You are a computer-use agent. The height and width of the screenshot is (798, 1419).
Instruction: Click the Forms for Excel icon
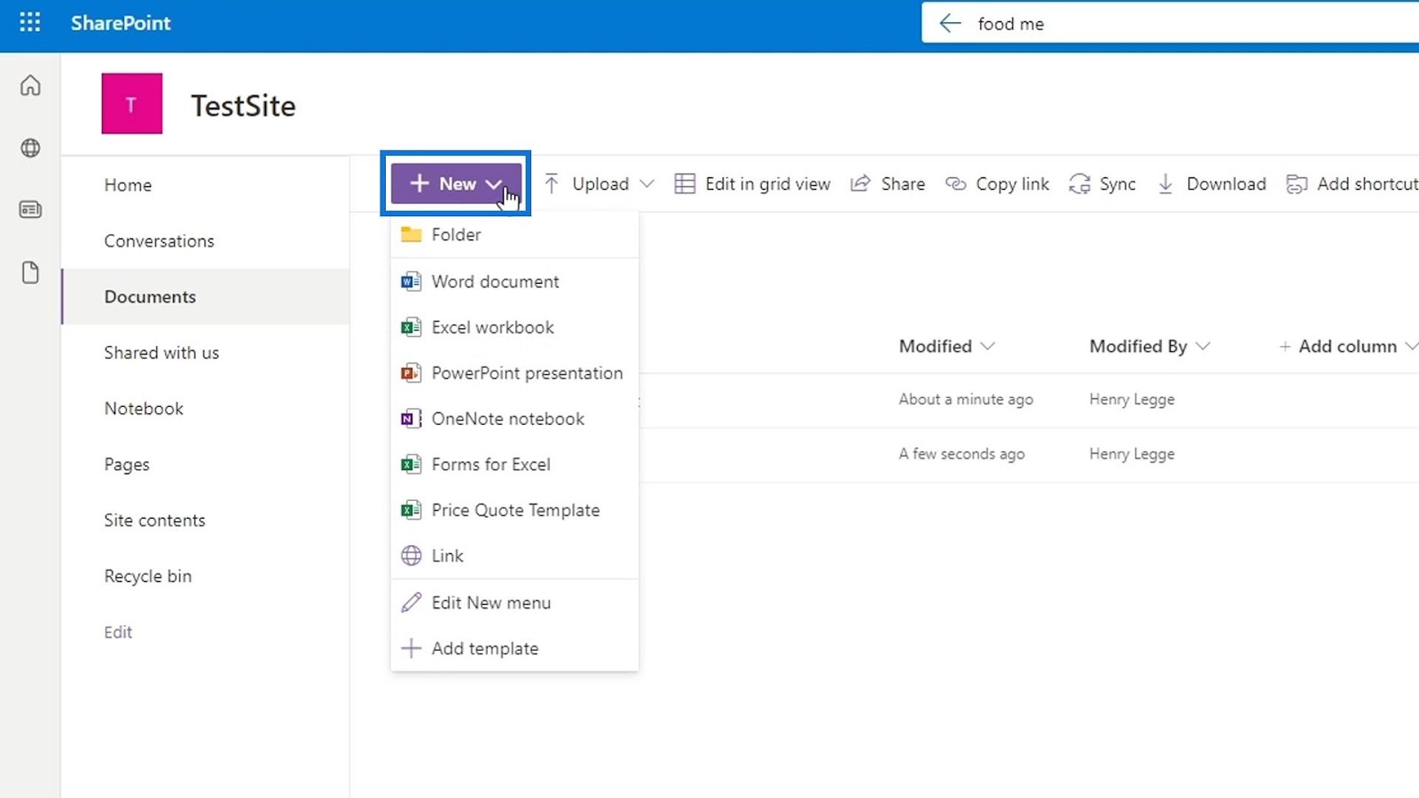[411, 465]
